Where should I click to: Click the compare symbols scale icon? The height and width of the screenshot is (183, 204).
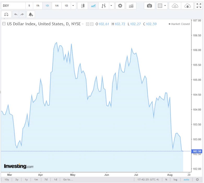[x=6, y=14]
